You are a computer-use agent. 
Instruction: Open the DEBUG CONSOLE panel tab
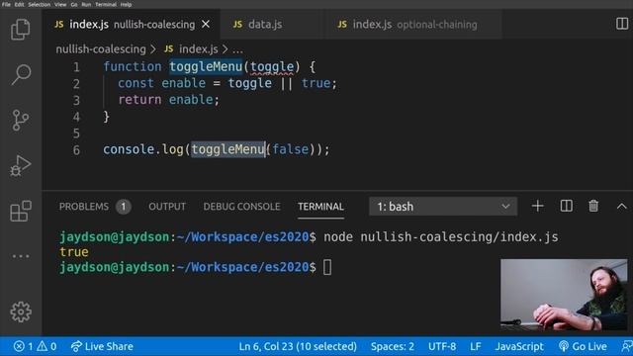(x=241, y=207)
